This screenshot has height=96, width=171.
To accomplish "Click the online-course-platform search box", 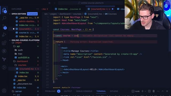I will tap(91, 3).
